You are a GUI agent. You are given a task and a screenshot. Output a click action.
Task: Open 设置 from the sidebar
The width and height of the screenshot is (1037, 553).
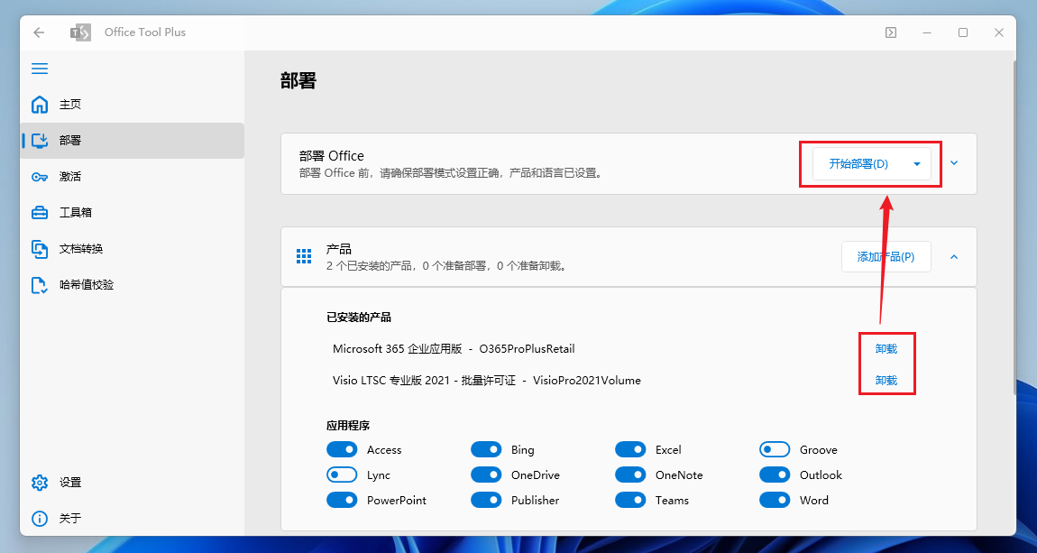pyautogui.click(x=133, y=483)
